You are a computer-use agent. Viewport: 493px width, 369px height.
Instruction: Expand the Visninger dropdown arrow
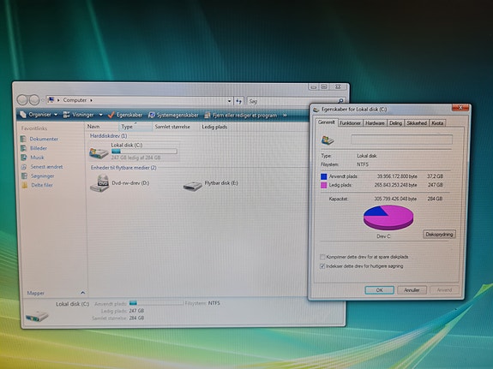point(100,115)
